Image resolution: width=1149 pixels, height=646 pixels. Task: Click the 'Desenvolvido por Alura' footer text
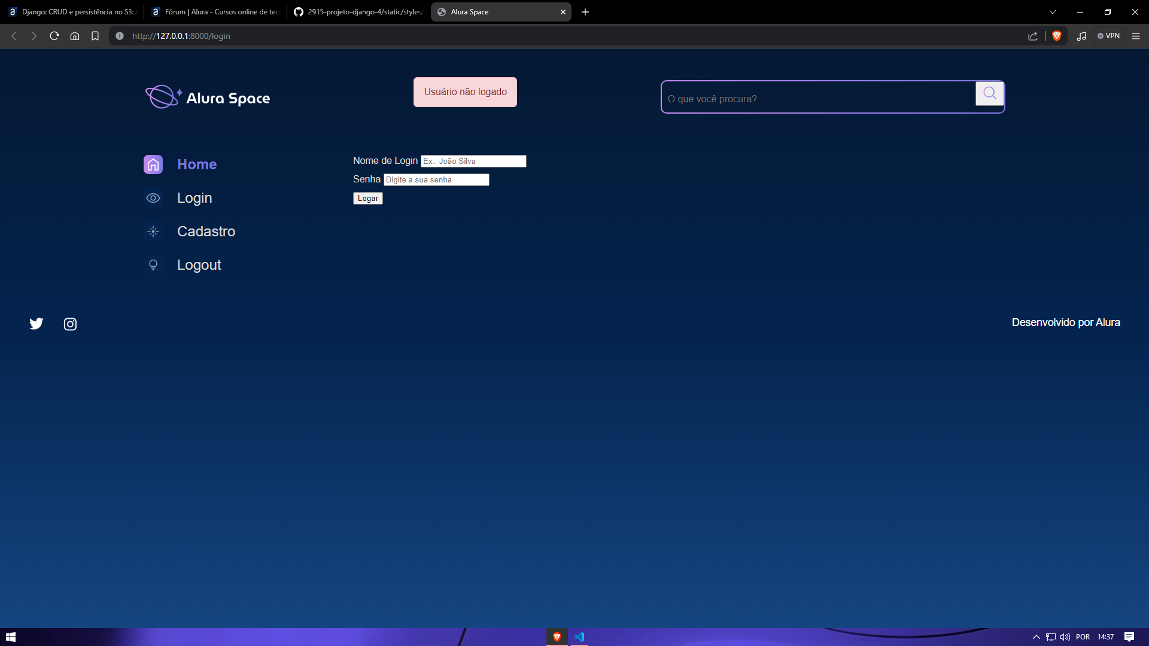coord(1066,322)
